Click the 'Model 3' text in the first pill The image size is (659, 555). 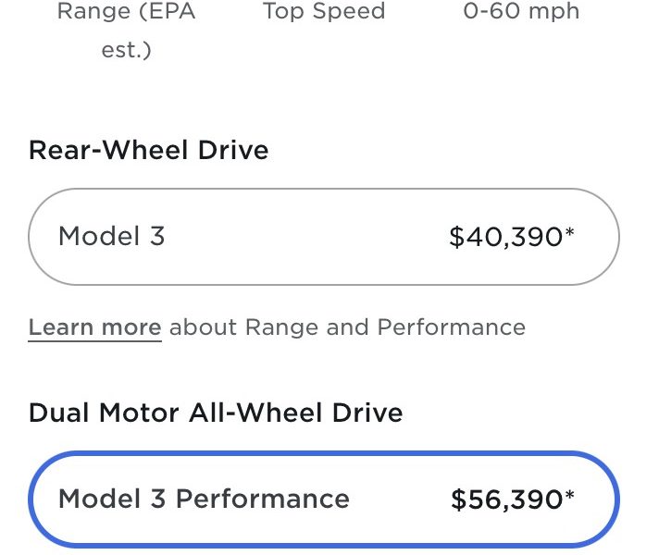[x=111, y=236]
